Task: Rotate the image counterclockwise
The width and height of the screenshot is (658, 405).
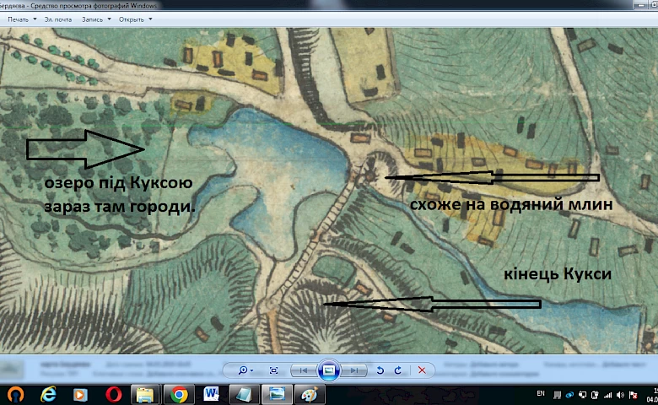Action: (380, 370)
